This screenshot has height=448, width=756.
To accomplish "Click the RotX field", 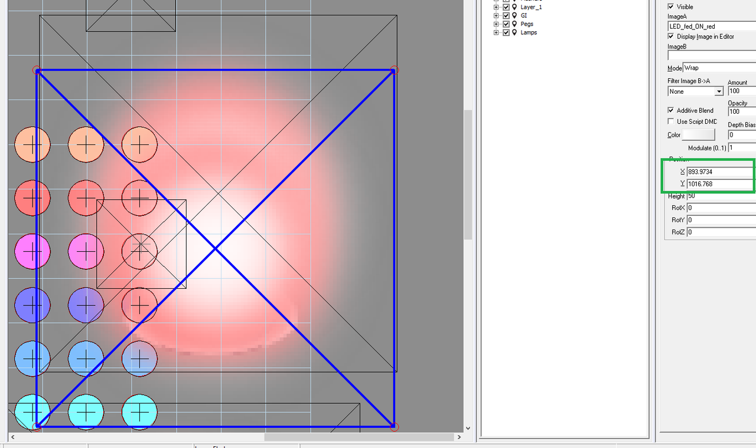I will (x=721, y=208).
